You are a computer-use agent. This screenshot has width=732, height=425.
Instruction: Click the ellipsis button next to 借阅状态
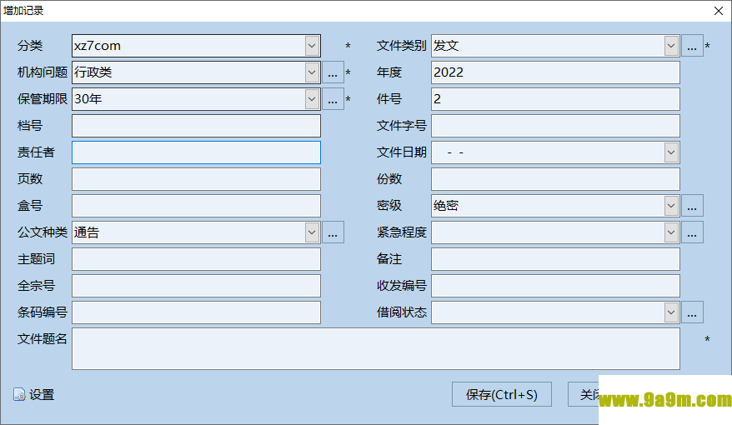(x=692, y=312)
